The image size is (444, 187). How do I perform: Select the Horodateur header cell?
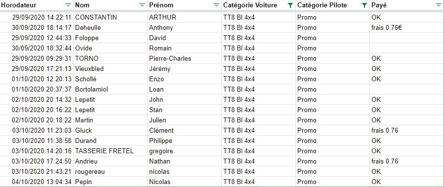tap(37, 5)
